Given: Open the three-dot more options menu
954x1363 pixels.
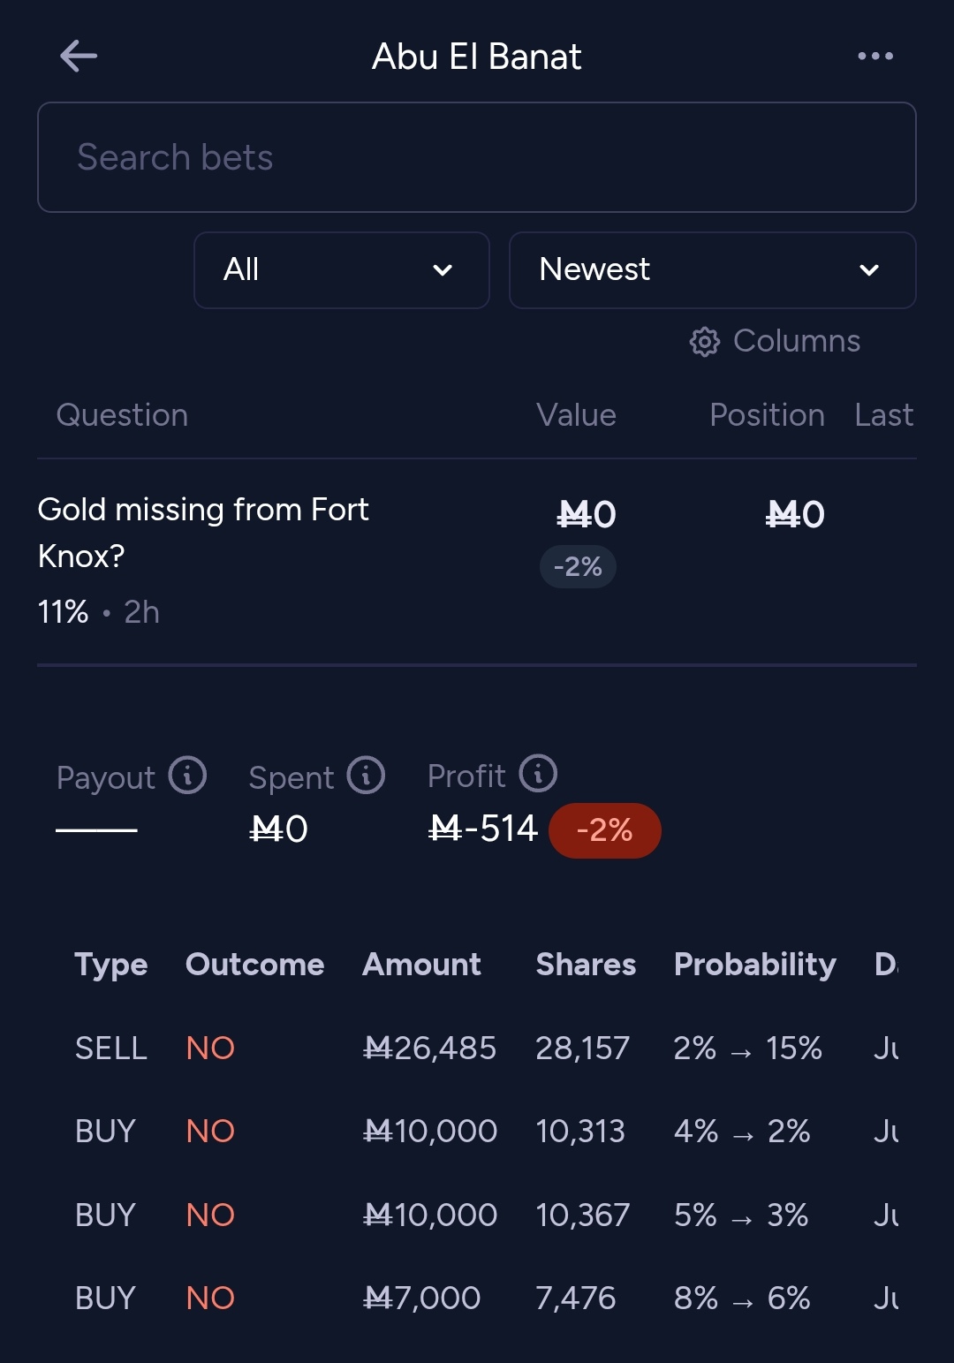Looking at the screenshot, I should point(875,57).
